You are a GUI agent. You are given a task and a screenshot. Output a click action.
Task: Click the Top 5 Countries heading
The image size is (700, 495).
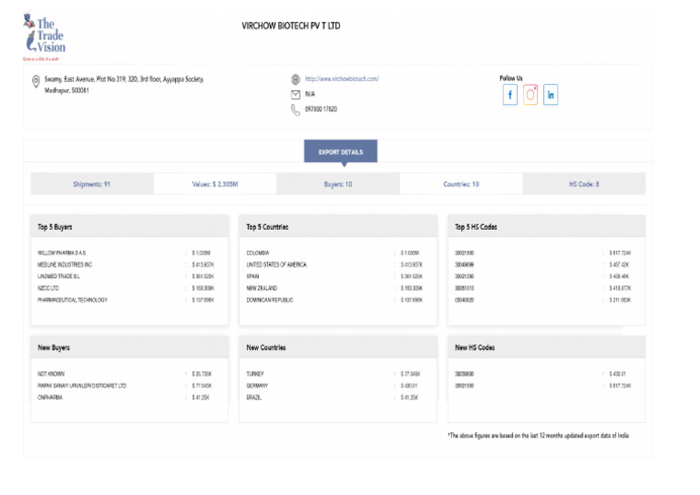[x=267, y=227]
